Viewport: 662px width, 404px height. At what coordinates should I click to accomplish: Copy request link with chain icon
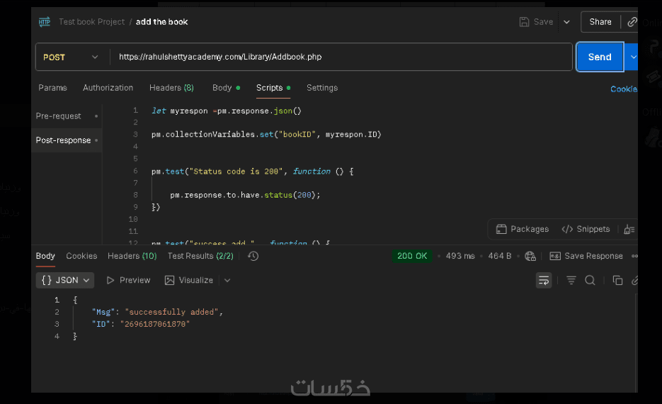(x=632, y=22)
